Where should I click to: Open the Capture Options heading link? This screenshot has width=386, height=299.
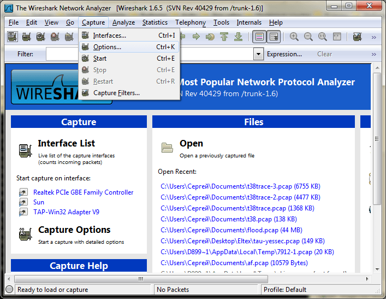pyautogui.click(x=74, y=230)
